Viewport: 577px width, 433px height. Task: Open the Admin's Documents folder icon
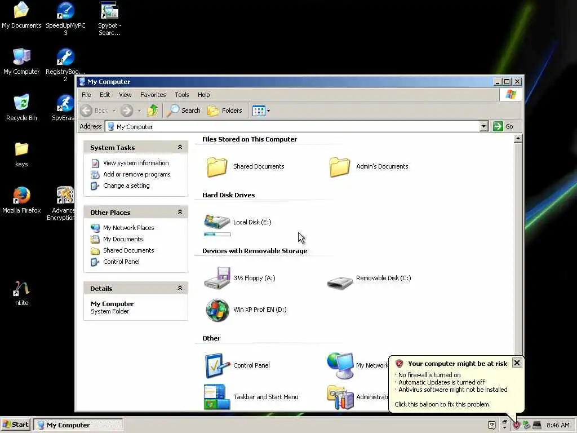[339, 167]
